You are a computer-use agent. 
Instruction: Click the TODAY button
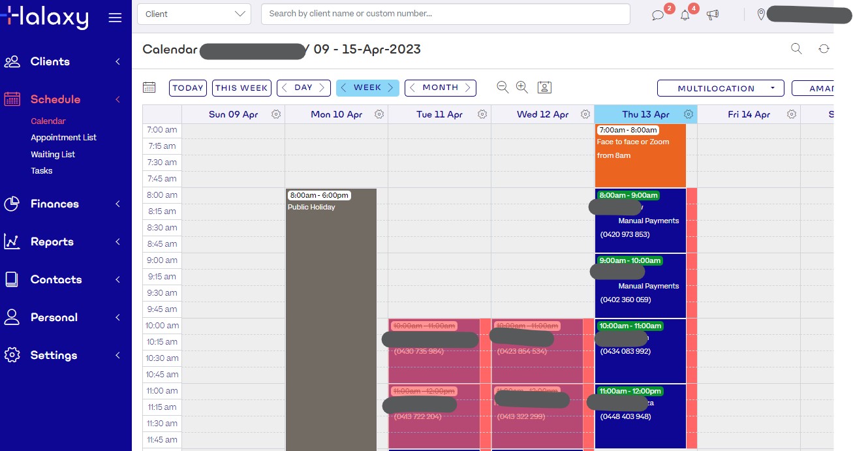(x=188, y=88)
